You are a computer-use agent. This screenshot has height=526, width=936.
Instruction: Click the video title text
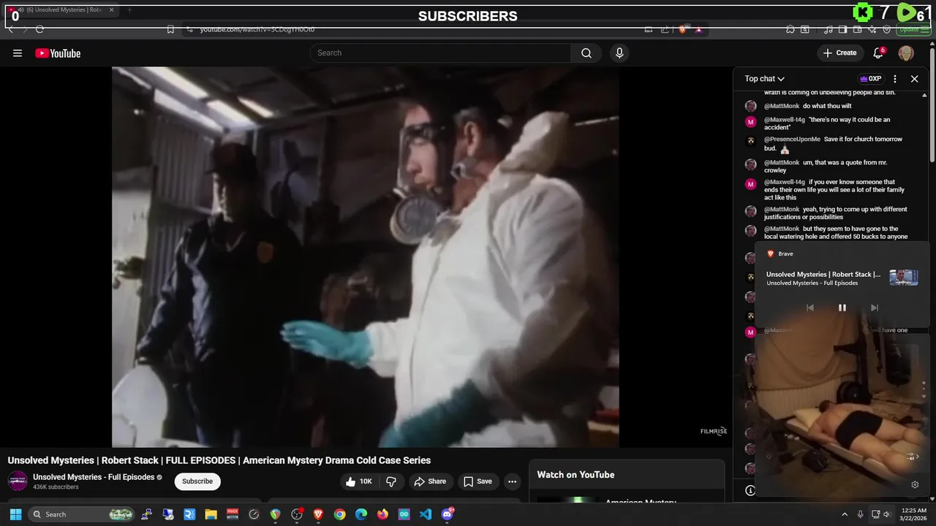click(219, 460)
